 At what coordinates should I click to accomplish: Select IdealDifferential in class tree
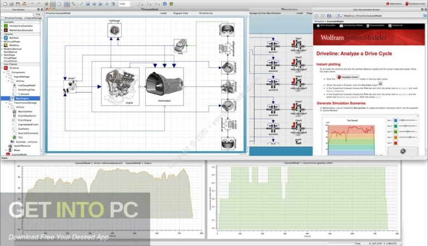(x=22, y=146)
